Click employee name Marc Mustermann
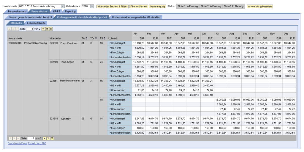Screen dimensions: 304x152 tap(70, 80)
